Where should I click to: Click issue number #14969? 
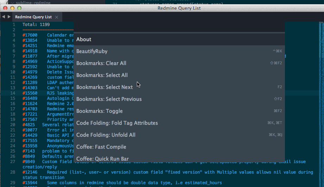[x=30, y=62]
